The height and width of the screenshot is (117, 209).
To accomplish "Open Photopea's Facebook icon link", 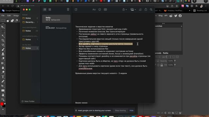I will (180, 16).
